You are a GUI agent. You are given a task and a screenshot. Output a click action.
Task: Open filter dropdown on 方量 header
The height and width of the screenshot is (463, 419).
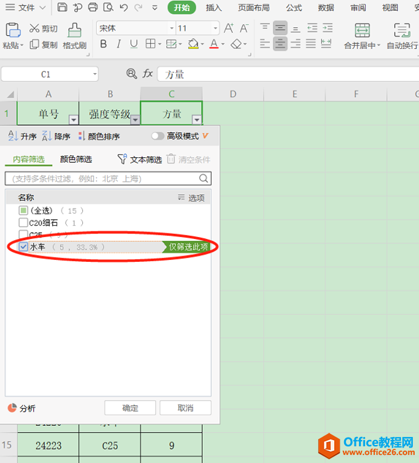click(x=197, y=119)
